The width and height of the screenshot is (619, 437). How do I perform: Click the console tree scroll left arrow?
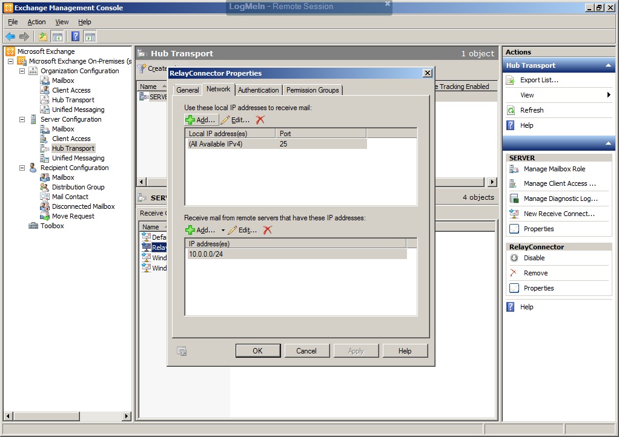[x=8, y=416]
